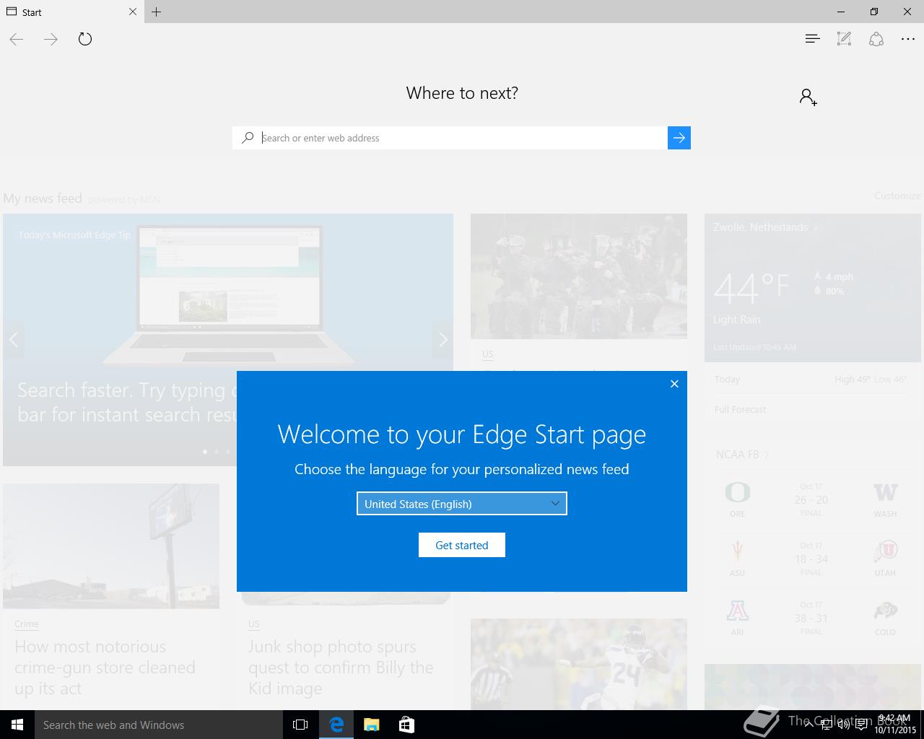Screen dimensions: 924x739
Task: Close the Start tab
Action: tap(133, 12)
